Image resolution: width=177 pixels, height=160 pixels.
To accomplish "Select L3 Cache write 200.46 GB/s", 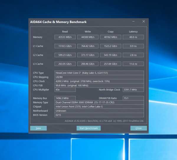I will [x=88, y=64].
